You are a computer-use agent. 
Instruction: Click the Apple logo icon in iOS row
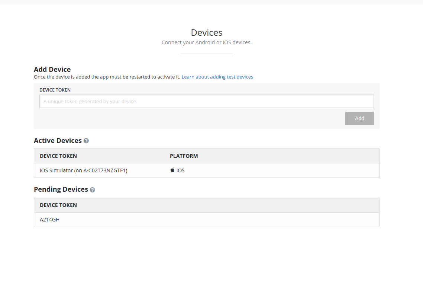pos(172,170)
